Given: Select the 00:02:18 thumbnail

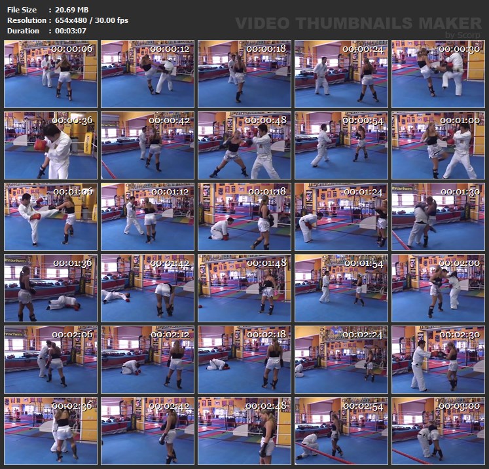Looking at the screenshot, I should (x=245, y=360).
